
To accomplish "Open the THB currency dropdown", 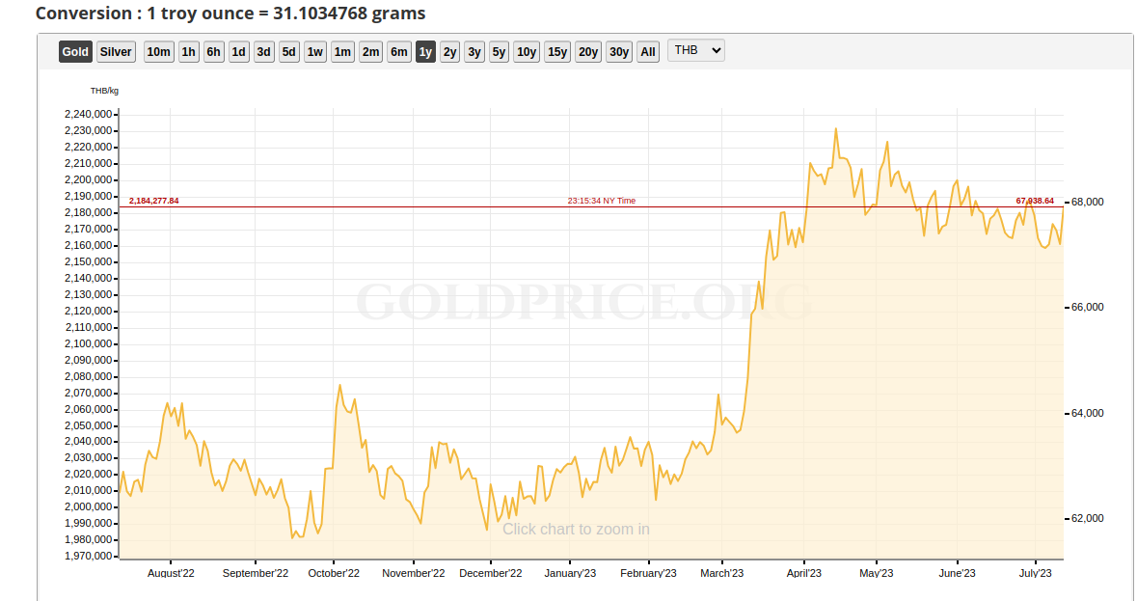I will coord(695,50).
